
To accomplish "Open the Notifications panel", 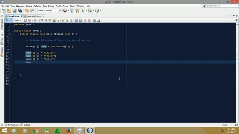I will pyautogui.click(x=12, y=125).
